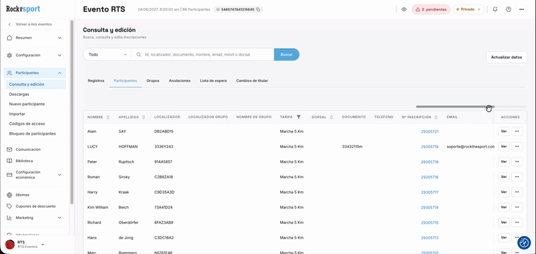Open the notifications bell icon
This screenshot has width=536, height=254.
(x=495, y=9)
